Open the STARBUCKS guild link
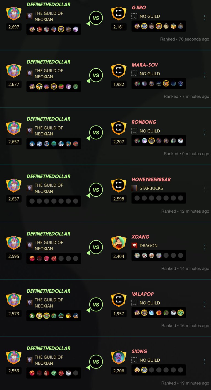The image size is (211, 390). 151,188
